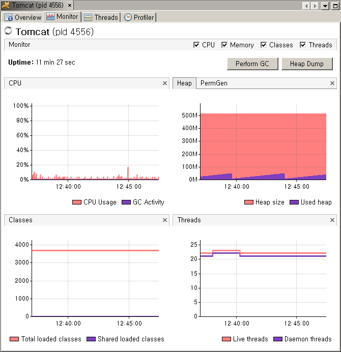This screenshot has height=352, width=341.
Task: Click the Heap Dump button
Action: [x=307, y=64]
